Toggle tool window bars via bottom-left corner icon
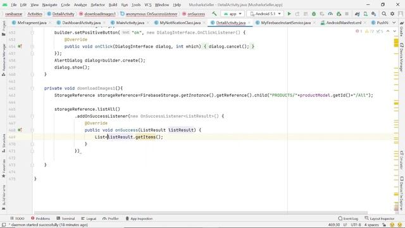Screen dimensions: 405x228 [4, 225]
